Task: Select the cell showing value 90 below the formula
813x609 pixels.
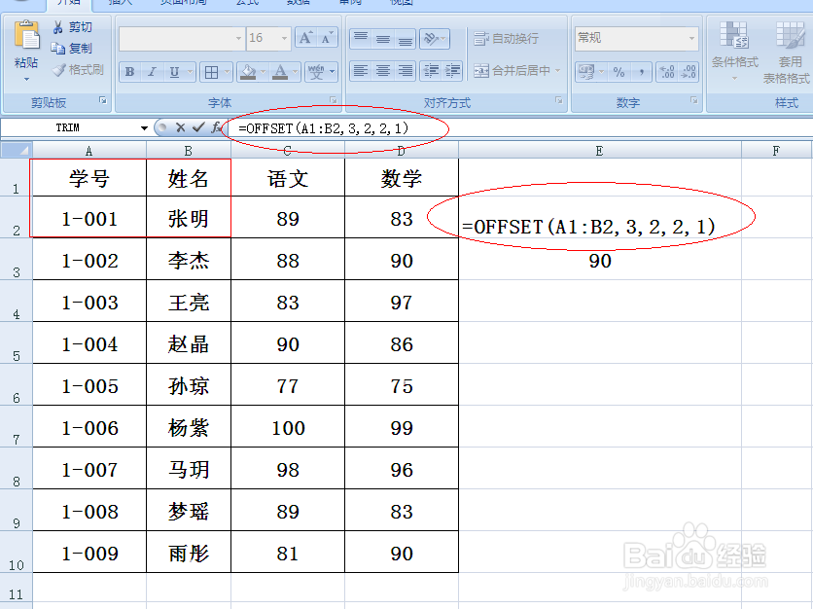Action: tap(600, 261)
